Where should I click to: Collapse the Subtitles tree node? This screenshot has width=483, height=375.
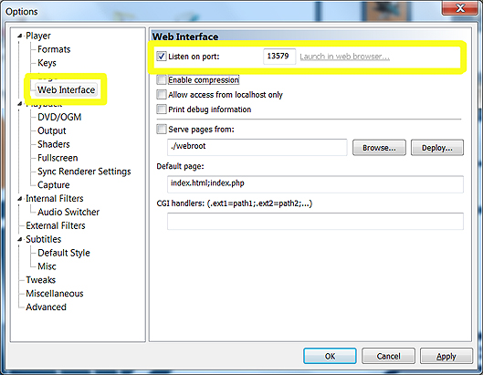tap(20, 239)
